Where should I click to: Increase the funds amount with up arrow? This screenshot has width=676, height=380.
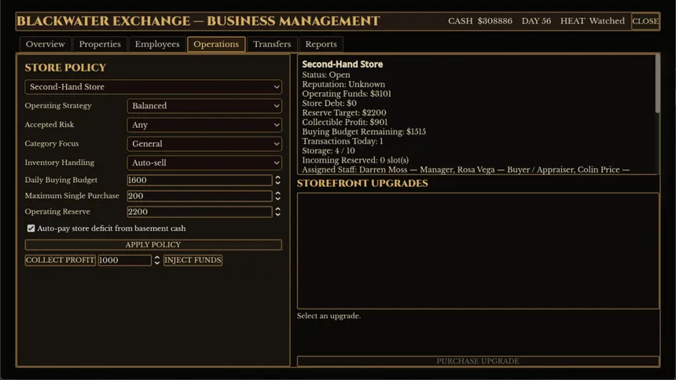pos(157,258)
